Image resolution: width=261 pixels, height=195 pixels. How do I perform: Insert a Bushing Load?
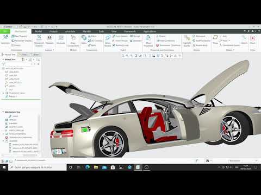tap(121, 45)
